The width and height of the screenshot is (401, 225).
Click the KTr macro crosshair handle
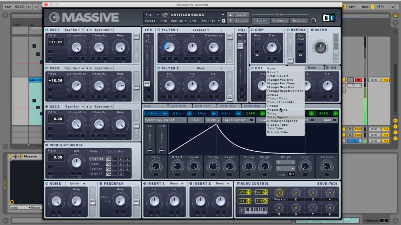[x=248, y=192]
